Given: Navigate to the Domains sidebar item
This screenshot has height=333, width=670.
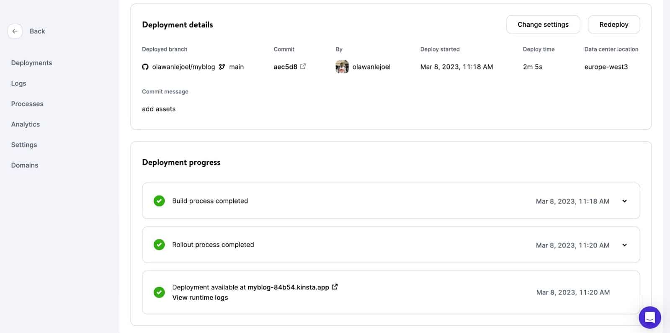Looking at the screenshot, I should coord(25,165).
